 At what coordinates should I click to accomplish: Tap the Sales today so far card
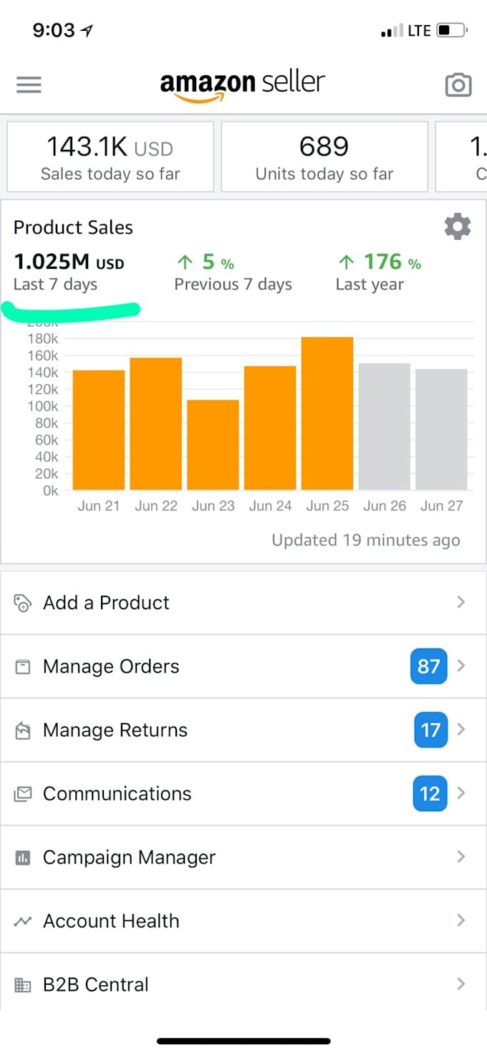[110, 156]
